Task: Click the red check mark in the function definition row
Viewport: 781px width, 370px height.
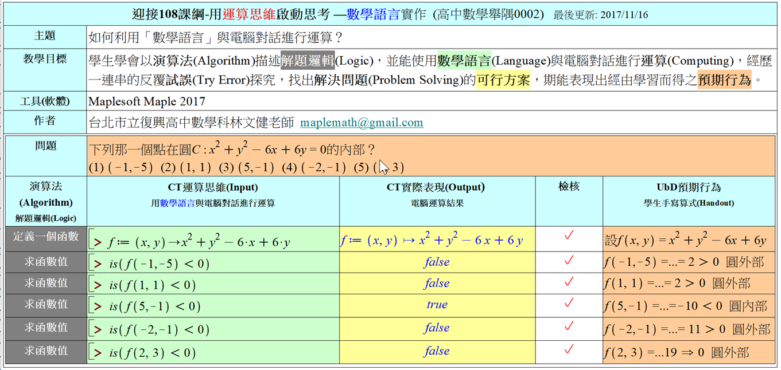Action: point(569,236)
